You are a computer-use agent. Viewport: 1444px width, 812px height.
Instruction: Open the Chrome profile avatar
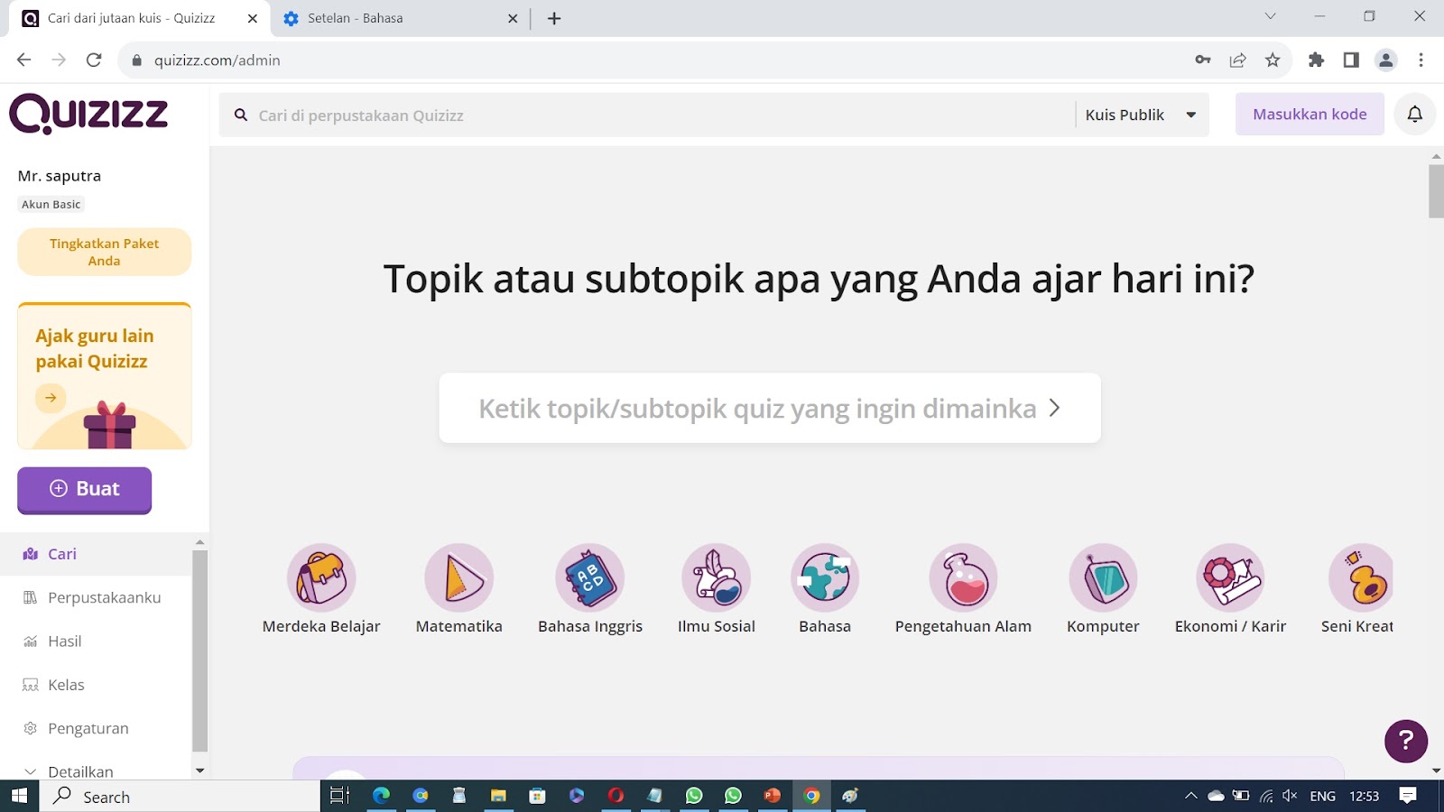1386,60
